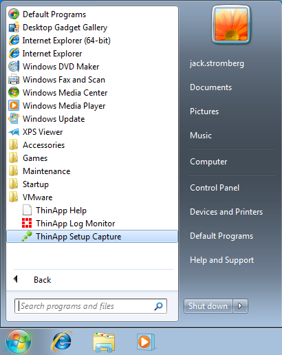Open Internet Explorer from the taskbar

62,341
